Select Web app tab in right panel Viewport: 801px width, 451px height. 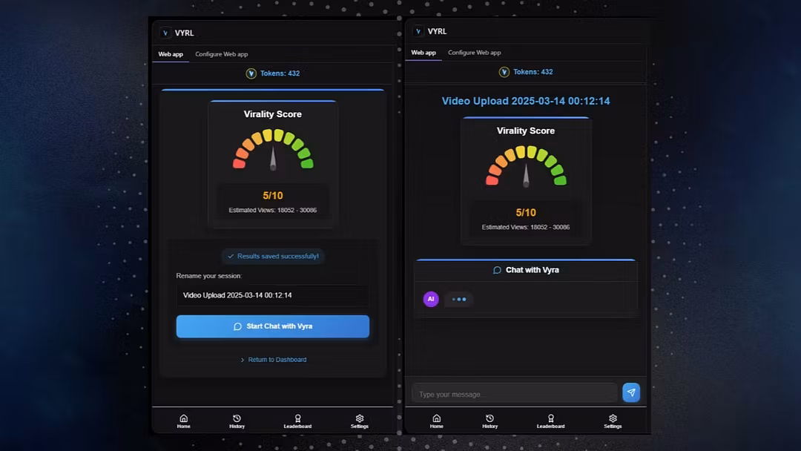(423, 53)
